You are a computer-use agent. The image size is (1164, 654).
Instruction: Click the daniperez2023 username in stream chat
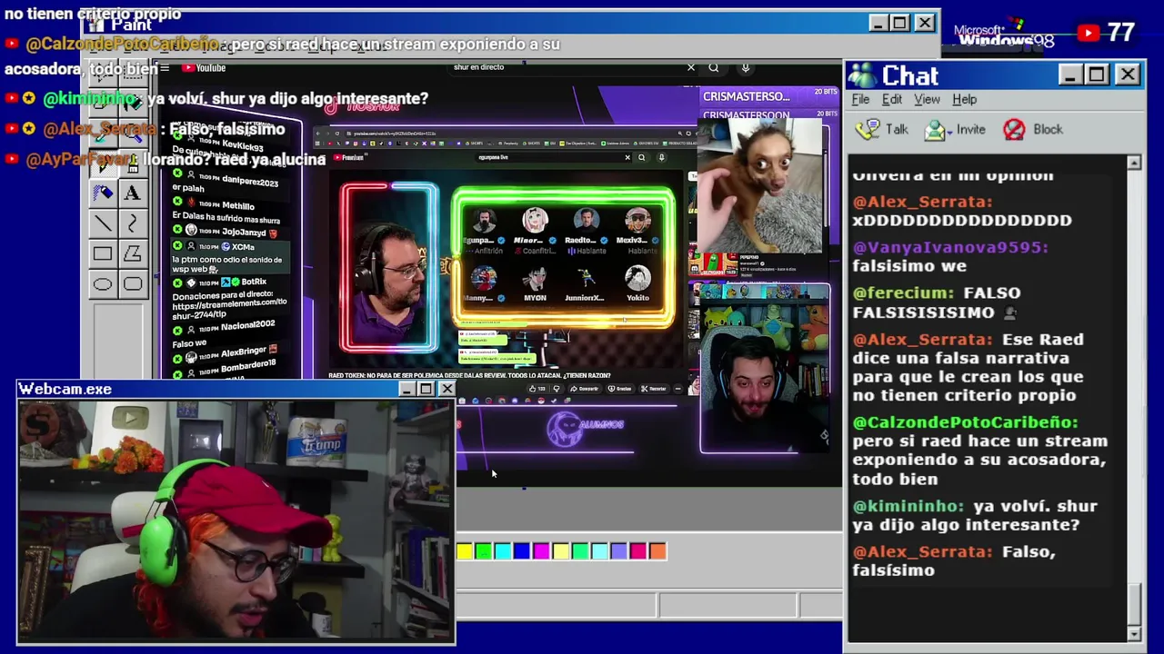250,180
